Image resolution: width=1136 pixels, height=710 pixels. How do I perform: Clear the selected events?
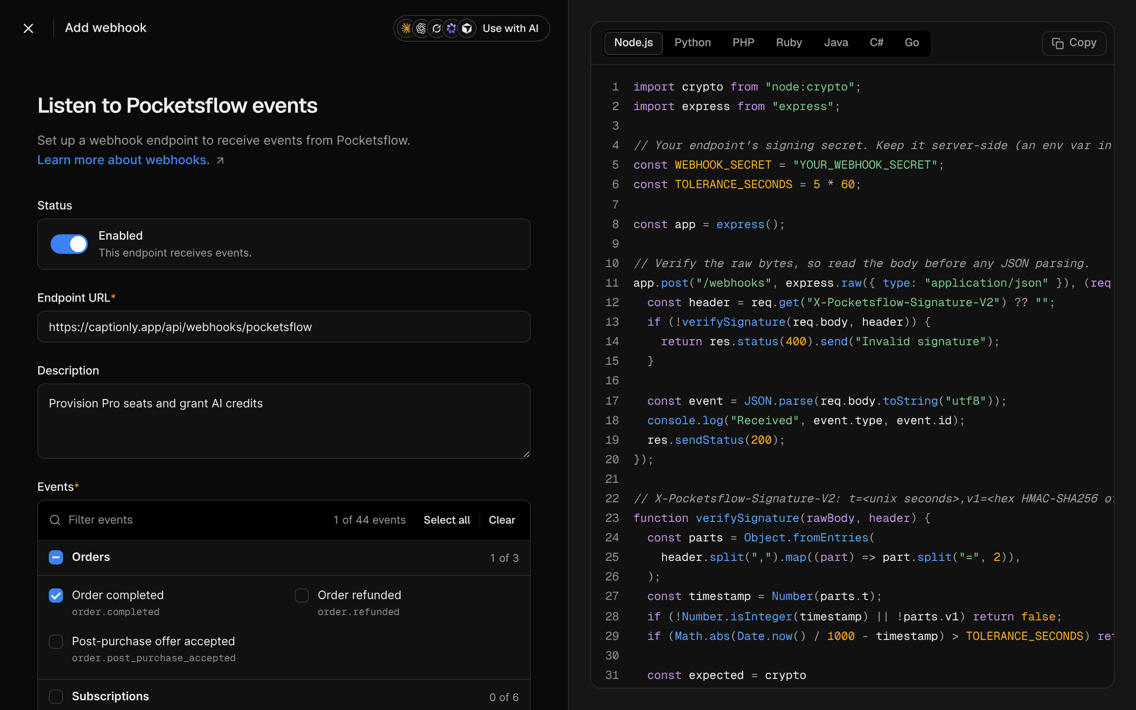coord(502,520)
